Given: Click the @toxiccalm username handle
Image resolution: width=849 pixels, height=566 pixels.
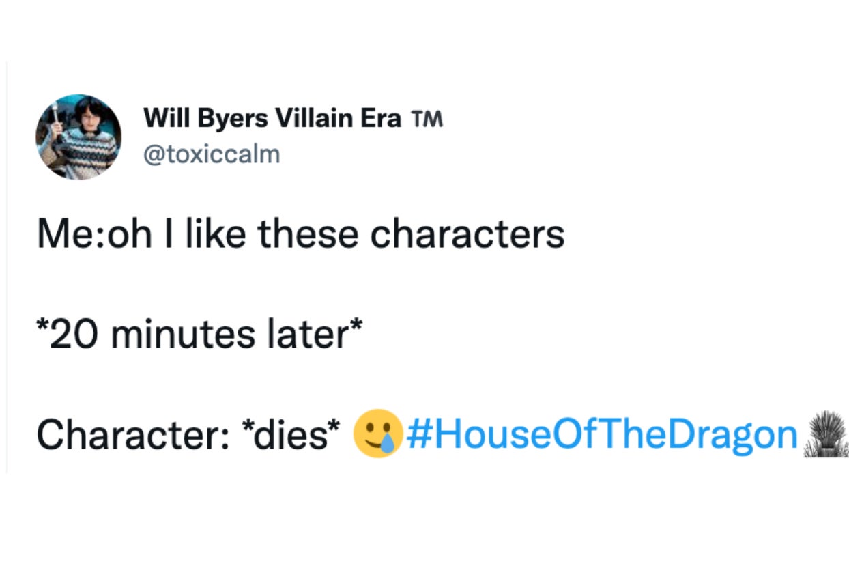Looking at the screenshot, I should click(212, 154).
